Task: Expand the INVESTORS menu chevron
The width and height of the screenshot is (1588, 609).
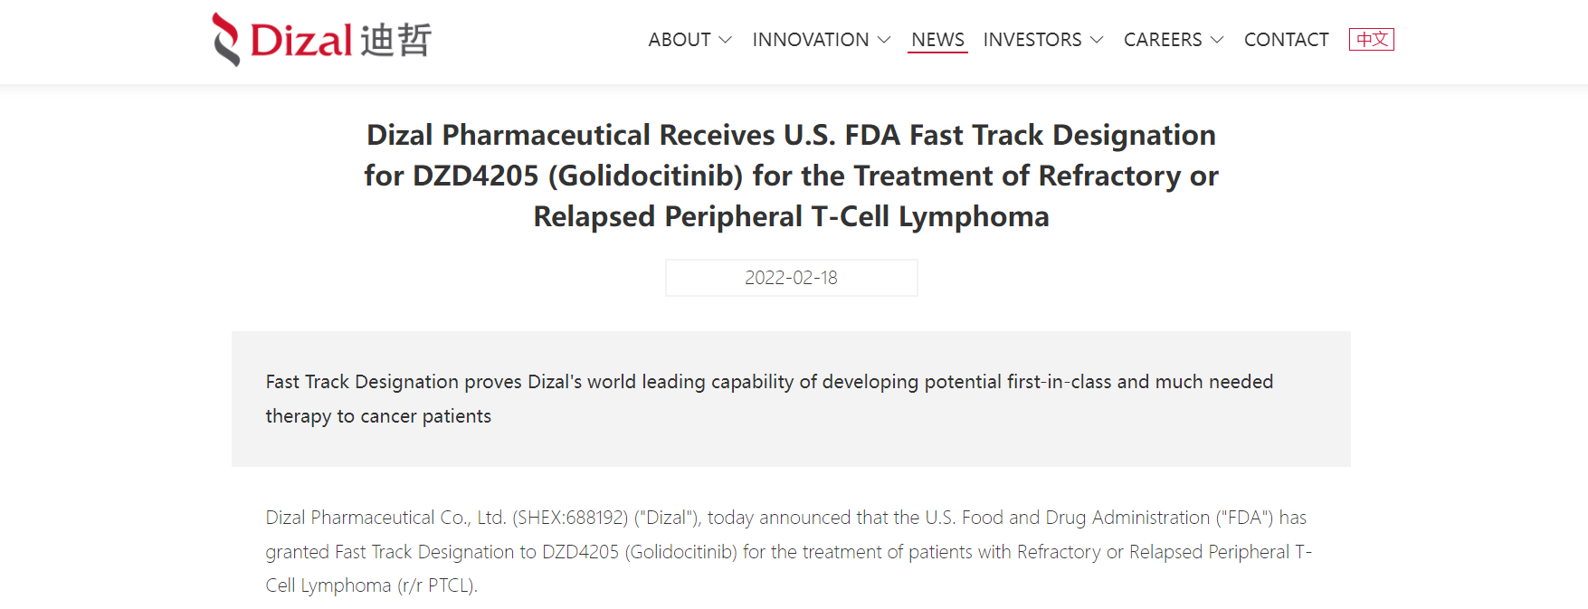Action: point(1097,40)
